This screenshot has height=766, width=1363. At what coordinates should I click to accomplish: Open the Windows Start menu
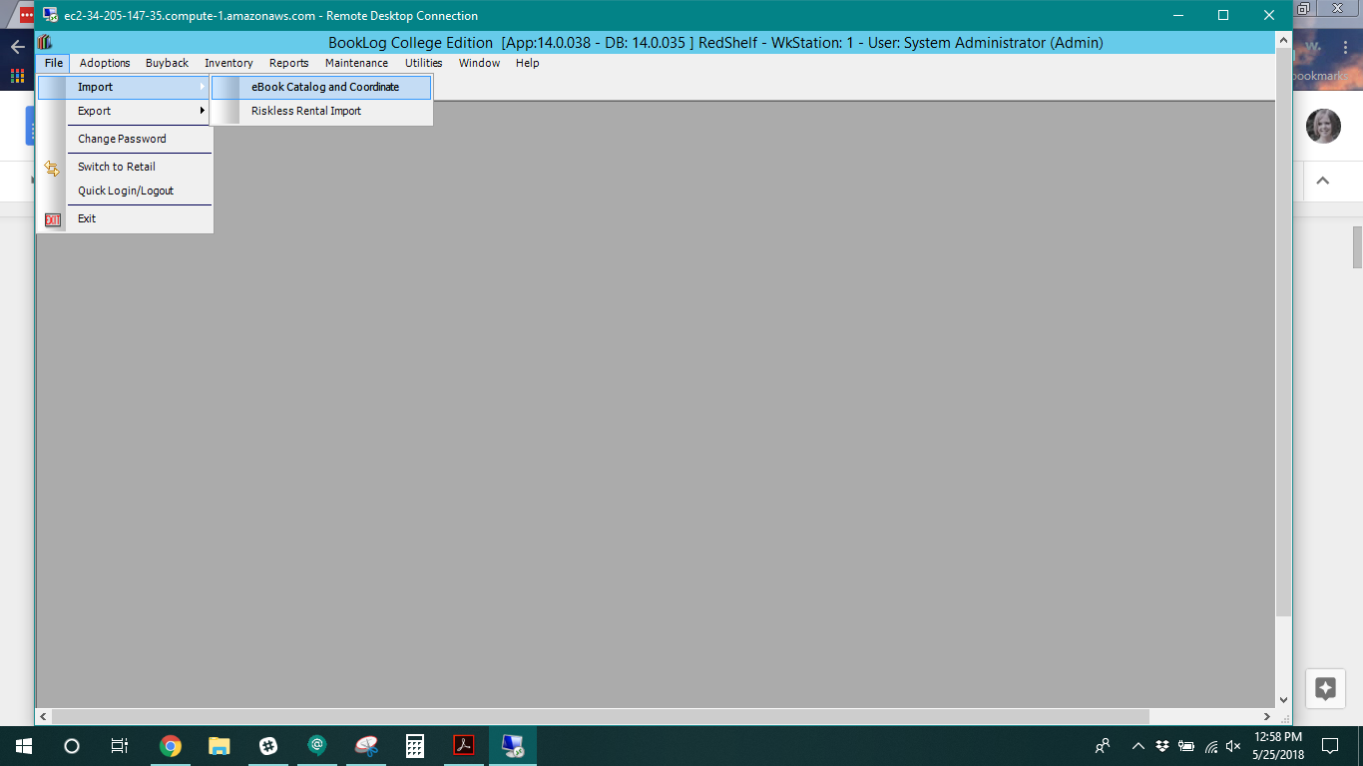(23, 745)
